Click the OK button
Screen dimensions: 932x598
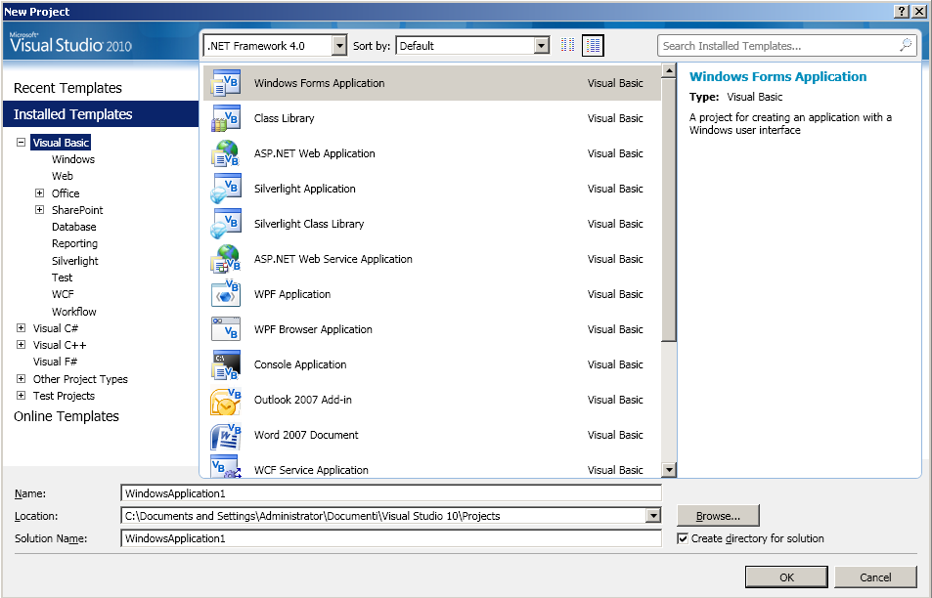click(x=786, y=577)
